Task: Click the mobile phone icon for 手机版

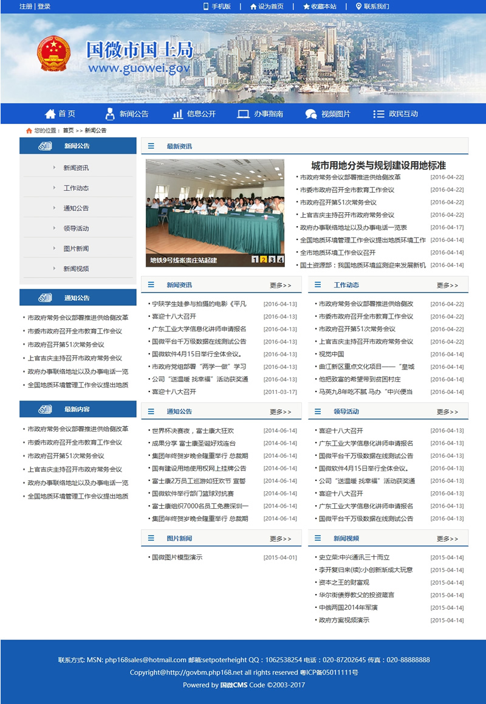Action: tap(206, 6)
